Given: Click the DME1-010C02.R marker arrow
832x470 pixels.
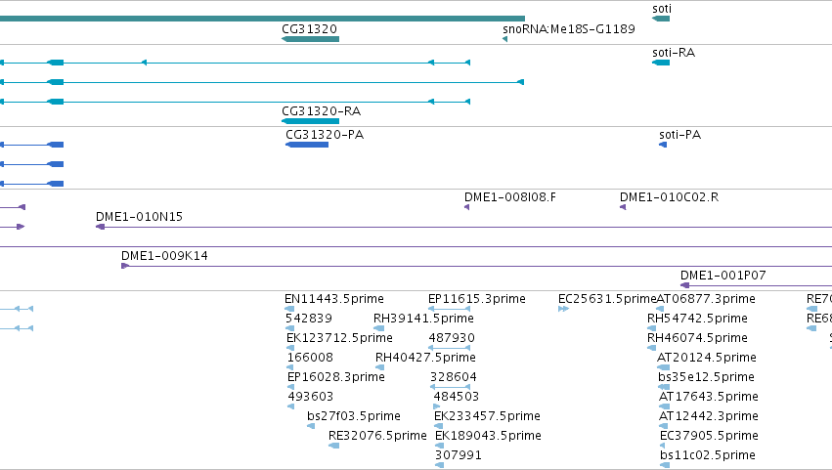Looking at the screenshot, I should [623, 207].
